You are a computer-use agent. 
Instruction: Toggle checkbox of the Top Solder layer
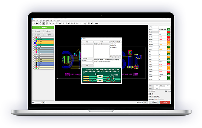pos(35,39)
